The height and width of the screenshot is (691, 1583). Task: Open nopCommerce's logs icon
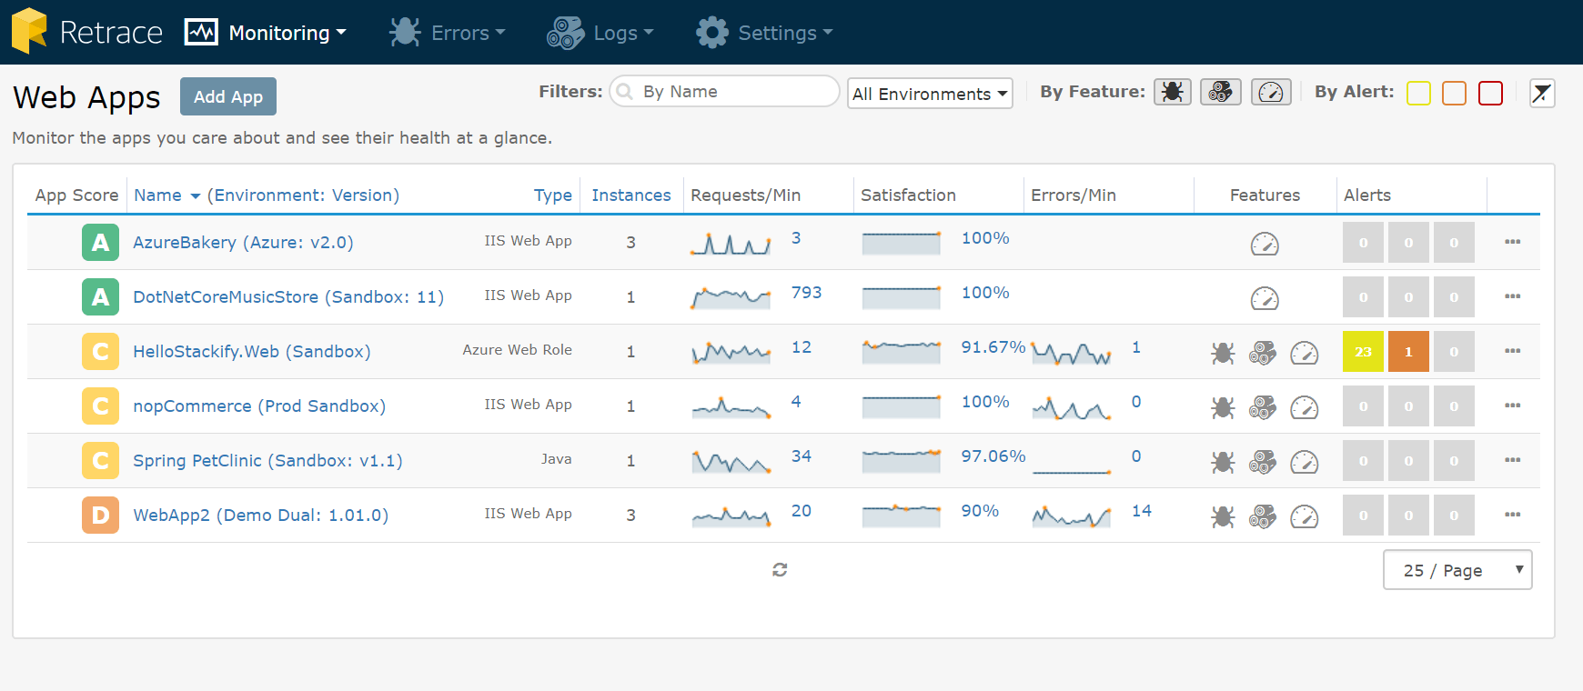pos(1263,406)
